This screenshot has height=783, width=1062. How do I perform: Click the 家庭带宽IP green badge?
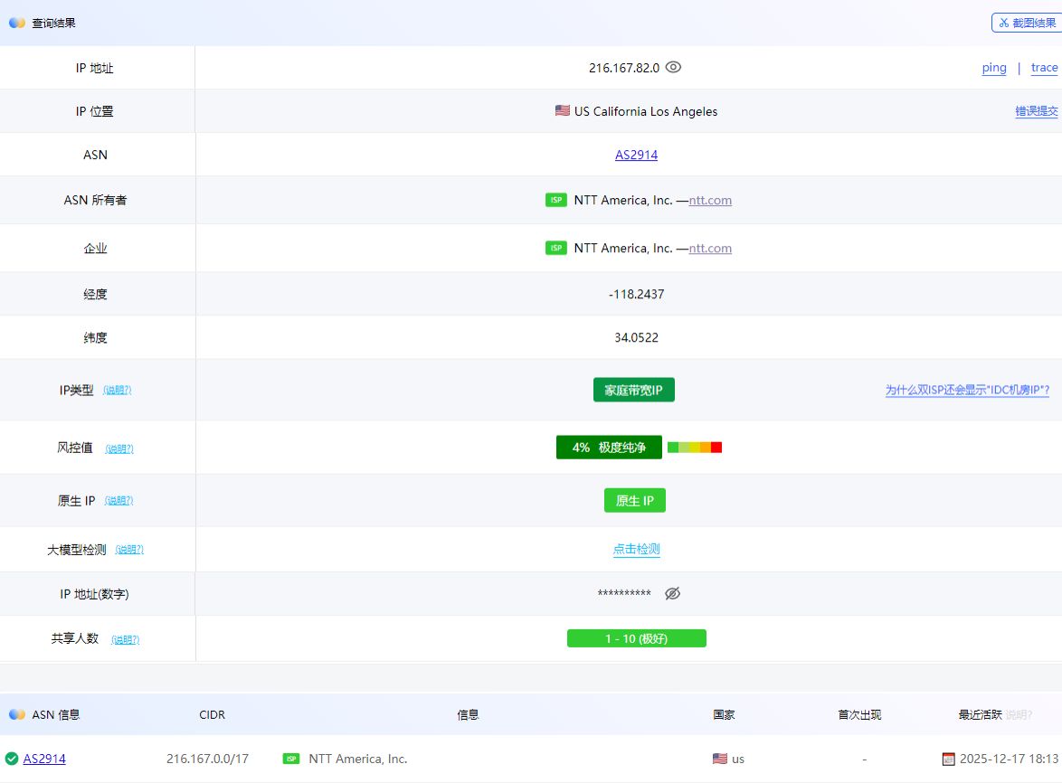pyautogui.click(x=633, y=390)
